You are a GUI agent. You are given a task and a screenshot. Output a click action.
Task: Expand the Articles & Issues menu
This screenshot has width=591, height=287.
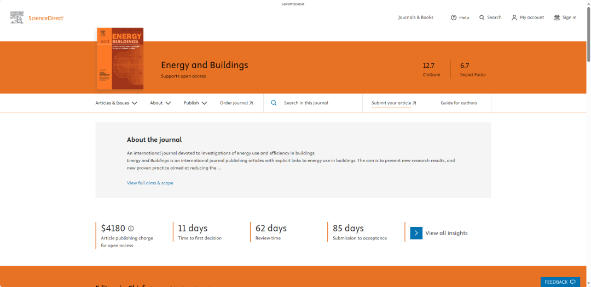[116, 103]
